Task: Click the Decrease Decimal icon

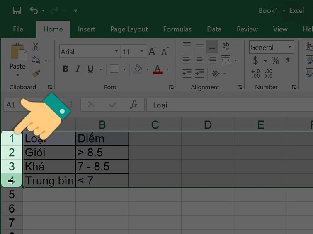Action: [268, 74]
